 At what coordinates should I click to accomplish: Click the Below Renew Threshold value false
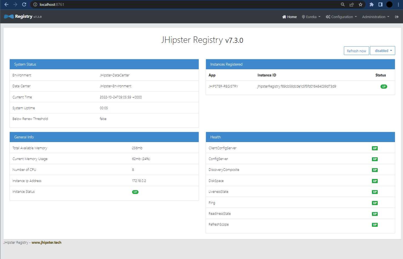pos(103,119)
